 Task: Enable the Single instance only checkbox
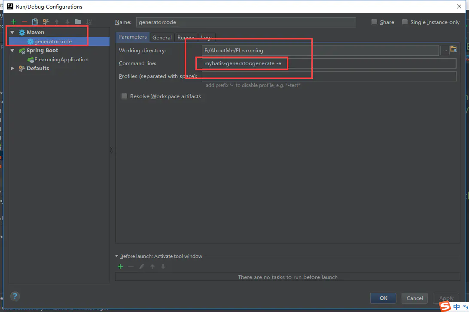[x=405, y=22]
